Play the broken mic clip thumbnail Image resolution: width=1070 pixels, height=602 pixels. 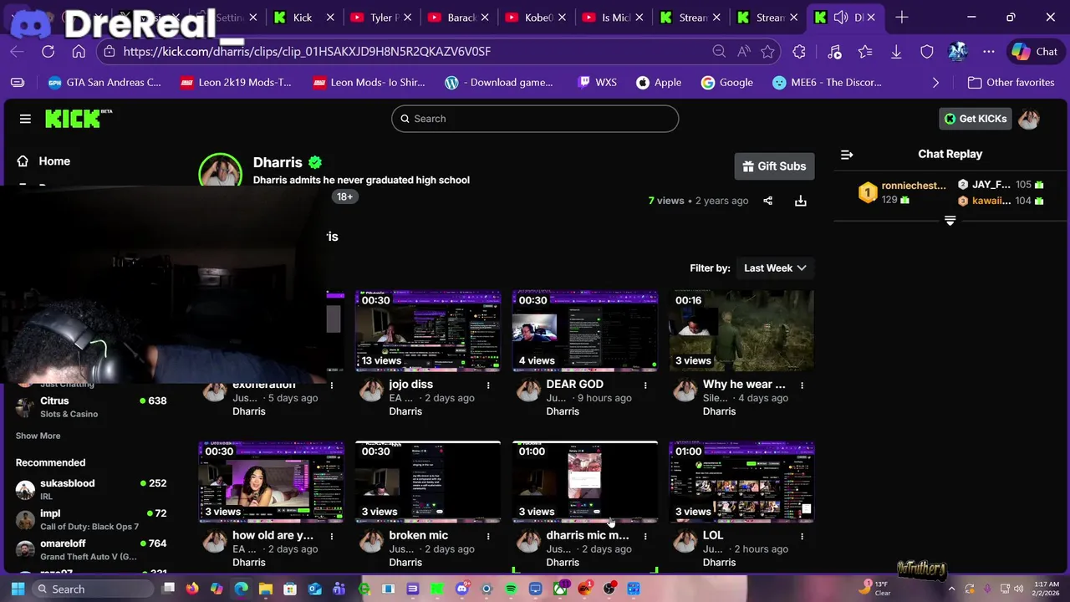point(428,482)
